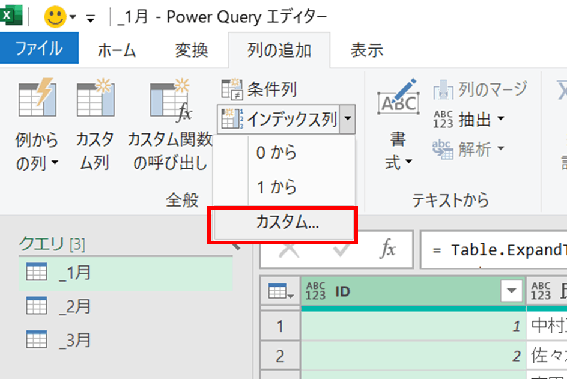Image resolution: width=567 pixels, height=379 pixels.
Task: Cancel formula edit with X icon
Action: [x=288, y=249]
